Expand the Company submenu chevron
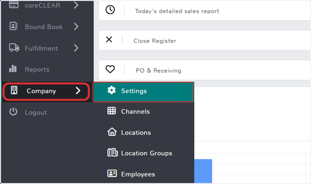311x184 pixels. pos(78,91)
